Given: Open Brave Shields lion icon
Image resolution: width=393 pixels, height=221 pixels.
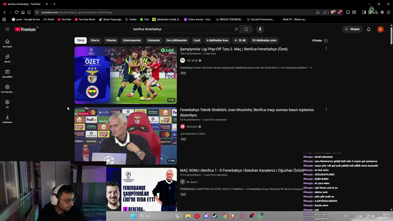Looking at the screenshot, I should (x=333, y=12).
